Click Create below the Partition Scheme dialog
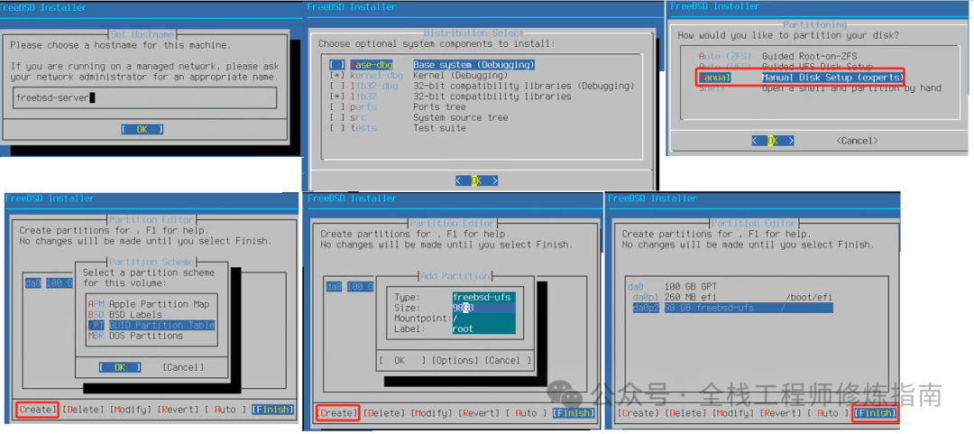The height and width of the screenshot is (434, 974). [x=37, y=410]
